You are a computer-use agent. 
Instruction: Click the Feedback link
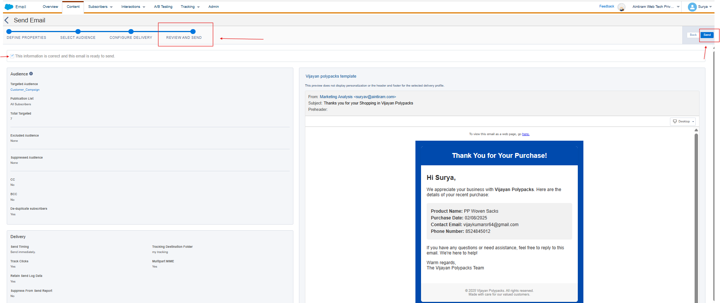click(x=607, y=6)
